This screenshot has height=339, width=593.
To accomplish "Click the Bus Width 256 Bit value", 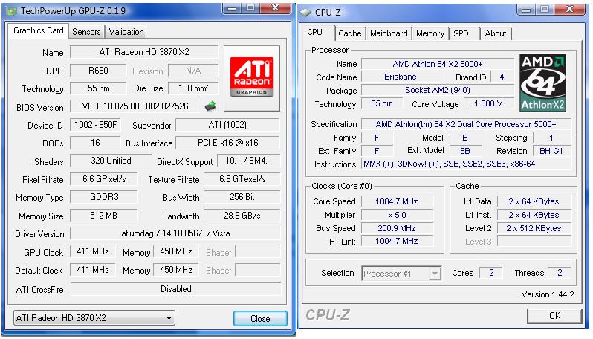I will [242, 197].
